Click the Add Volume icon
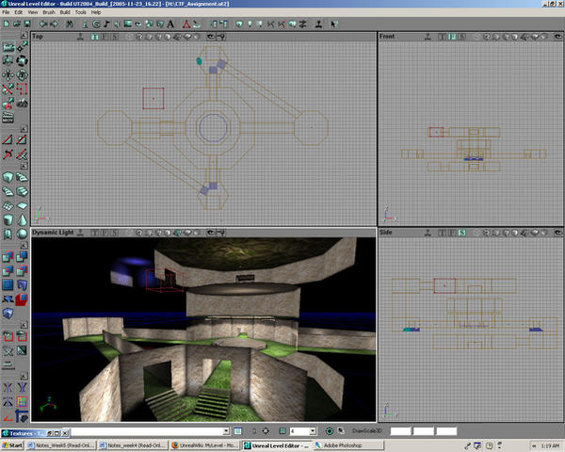 [8, 314]
